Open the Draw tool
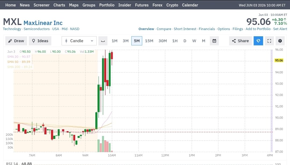This screenshot has height=165, width=290. (x=16, y=41)
